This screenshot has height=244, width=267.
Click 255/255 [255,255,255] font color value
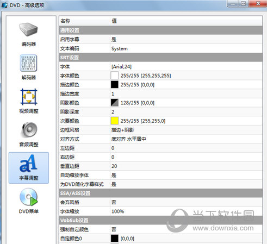[x=146, y=76]
